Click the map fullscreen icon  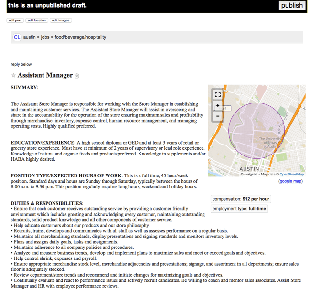(x=217, y=94)
